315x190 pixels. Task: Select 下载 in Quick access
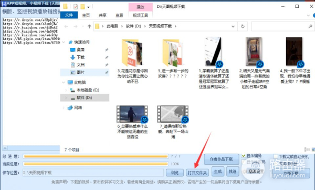pos(80,57)
